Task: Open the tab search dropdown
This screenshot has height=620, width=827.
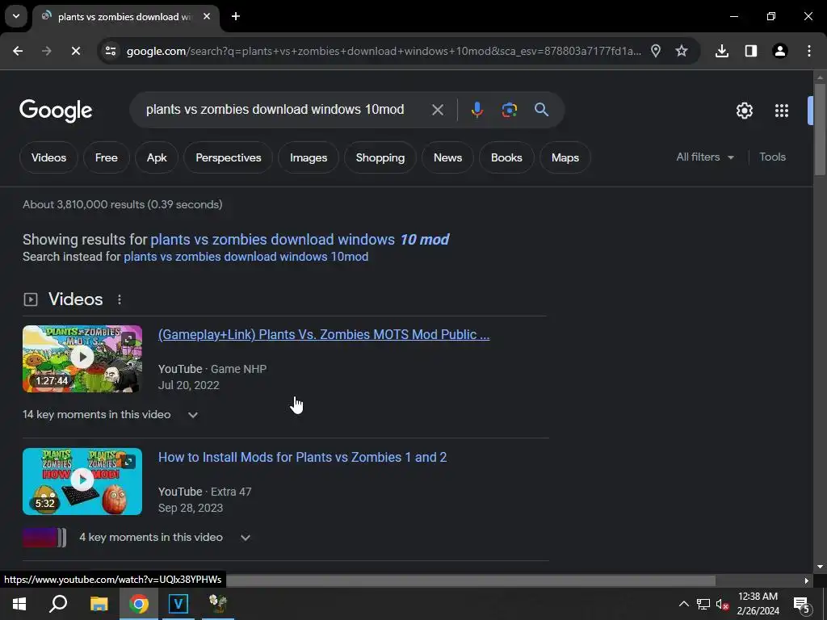Action: [x=16, y=16]
